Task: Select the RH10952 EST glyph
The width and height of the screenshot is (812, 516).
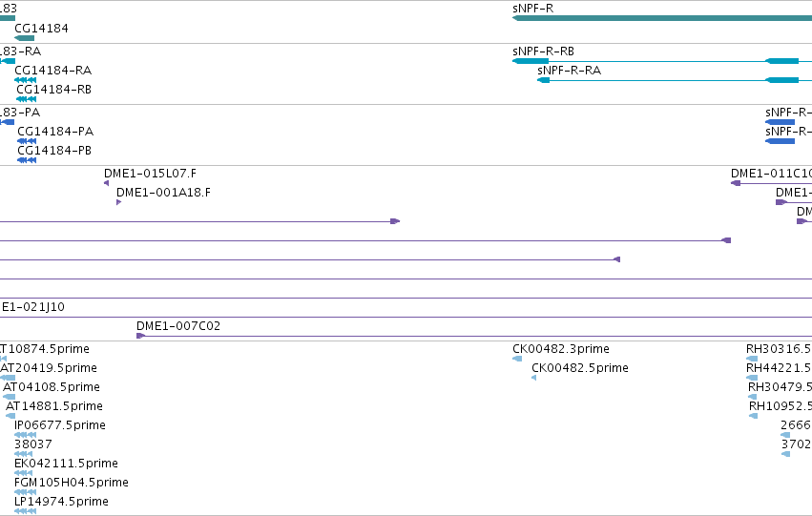Action: pos(754,416)
